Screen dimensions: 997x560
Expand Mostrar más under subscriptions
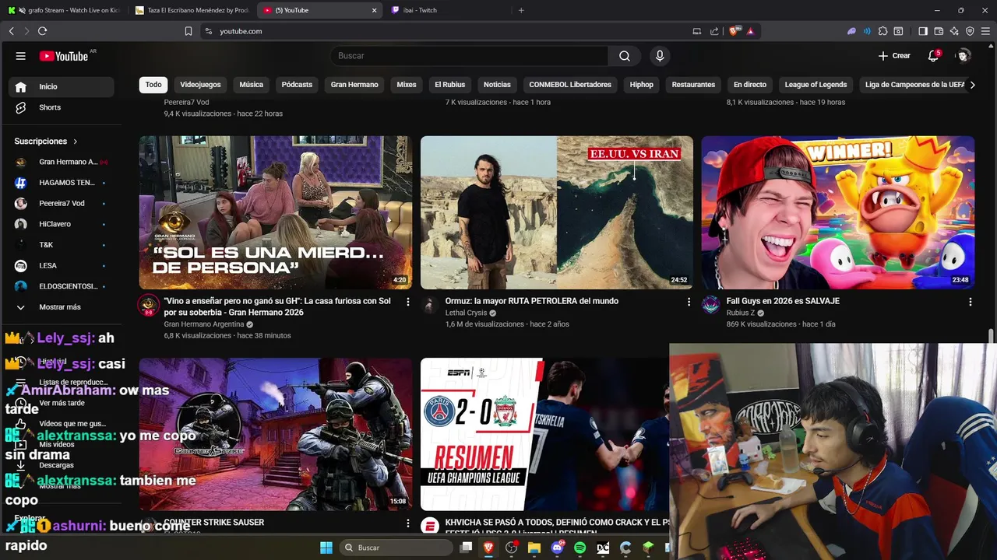(x=61, y=307)
